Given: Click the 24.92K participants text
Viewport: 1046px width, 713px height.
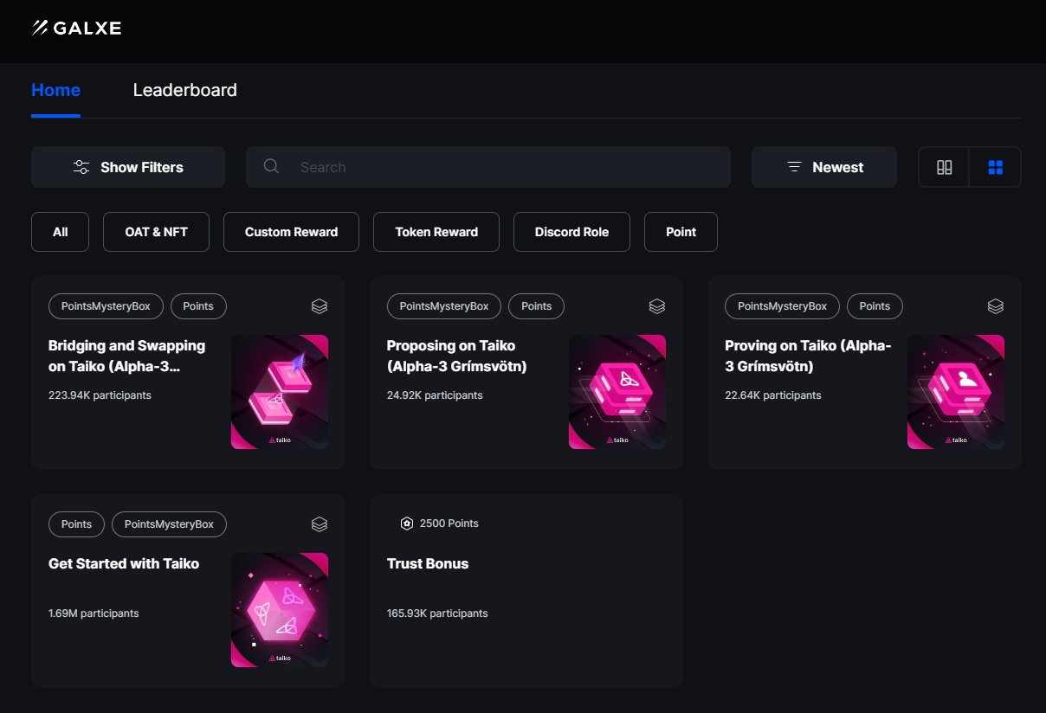Looking at the screenshot, I should (x=435, y=395).
